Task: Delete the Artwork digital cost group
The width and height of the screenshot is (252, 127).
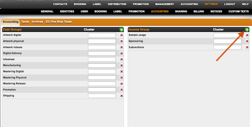Action: [x=122, y=35]
